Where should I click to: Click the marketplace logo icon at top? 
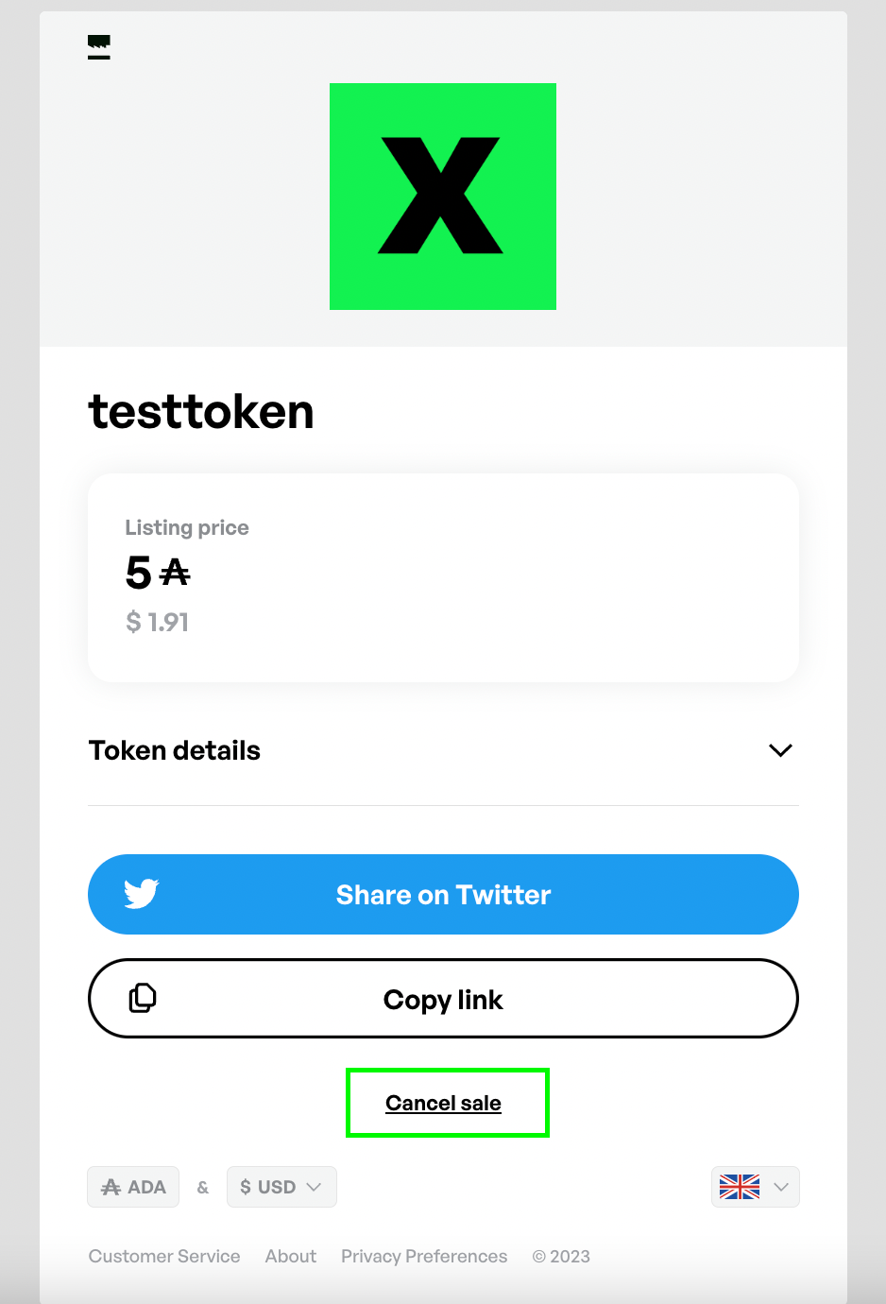click(x=99, y=47)
